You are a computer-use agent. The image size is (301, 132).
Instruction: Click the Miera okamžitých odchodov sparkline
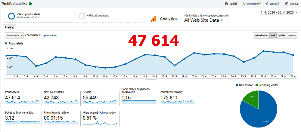pos(100,123)
